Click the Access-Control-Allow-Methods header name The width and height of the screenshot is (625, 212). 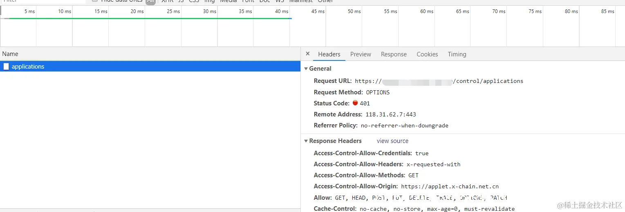360,175
